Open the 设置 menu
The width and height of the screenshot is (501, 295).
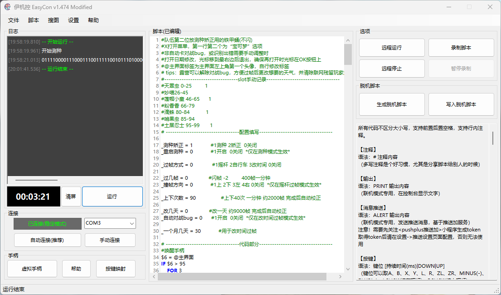pyautogui.click(x=73, y=20)
